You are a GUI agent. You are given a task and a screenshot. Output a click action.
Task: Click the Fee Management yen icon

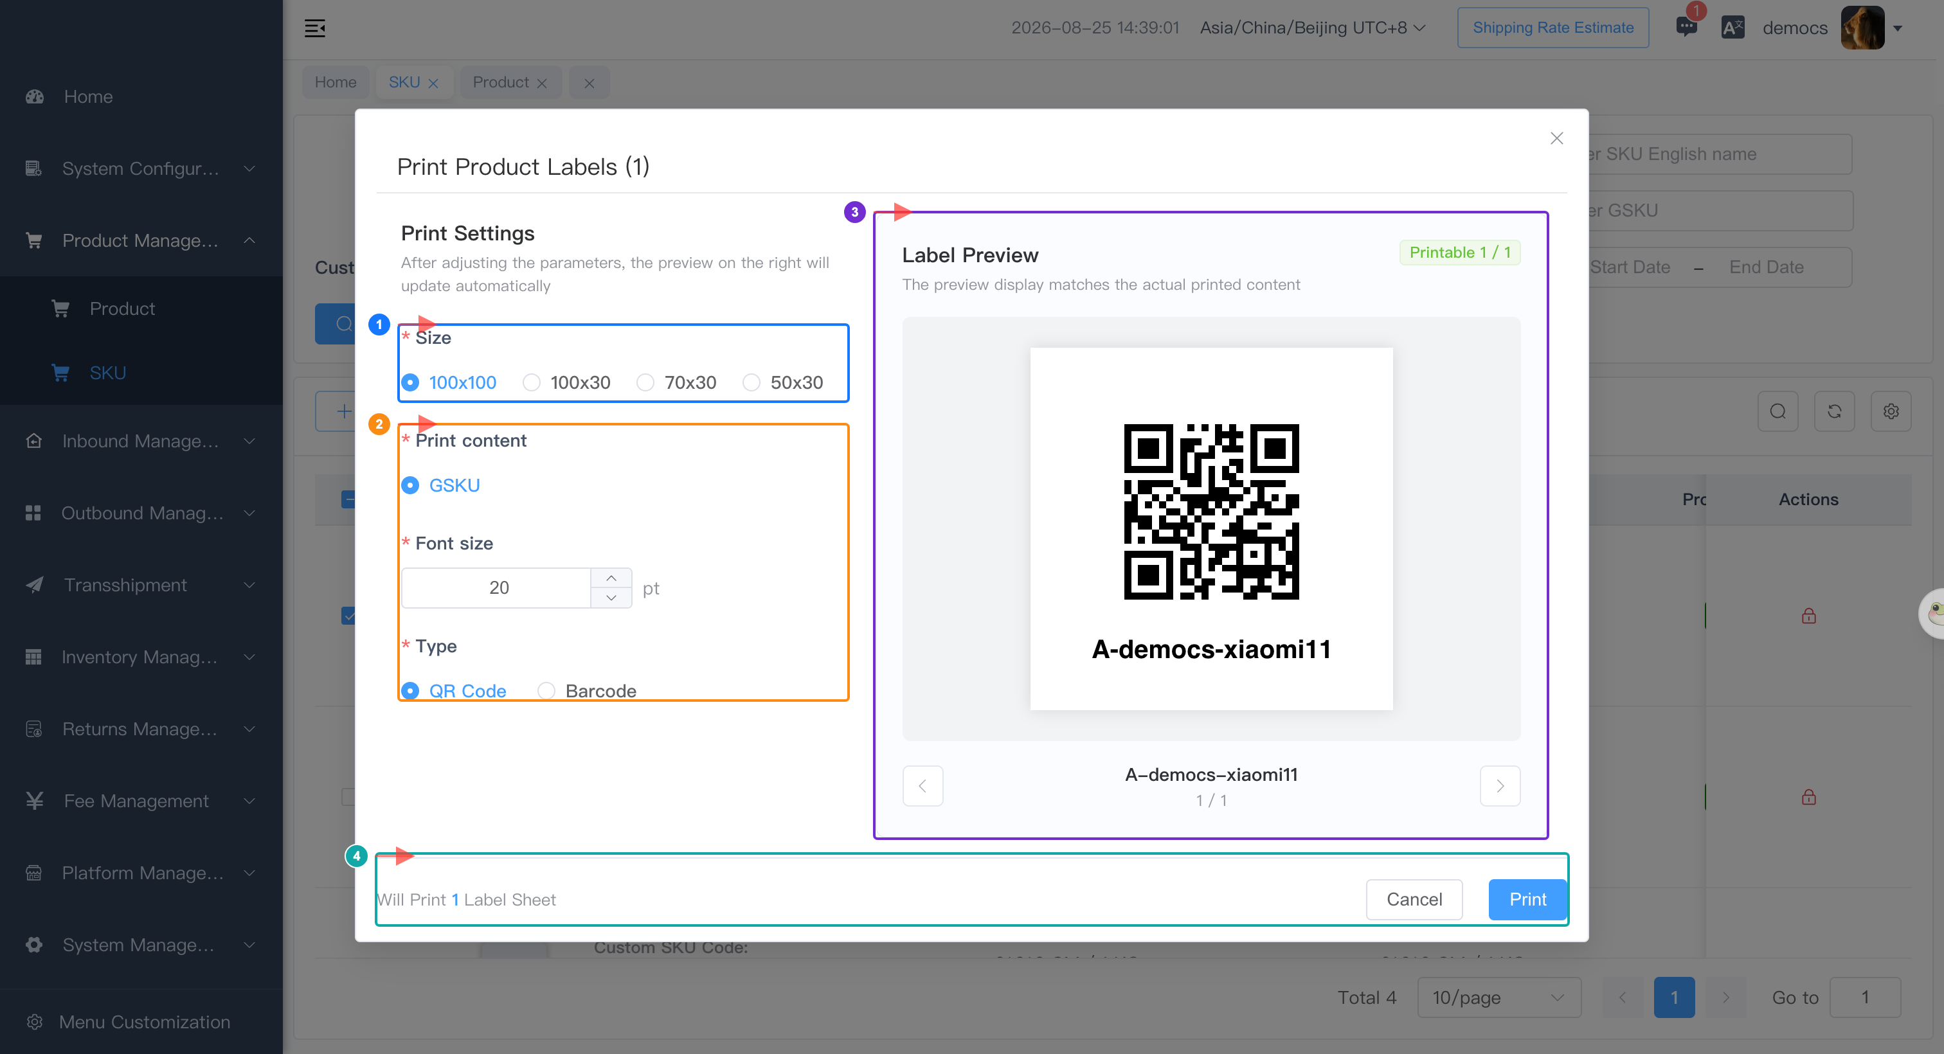(35, 801)
